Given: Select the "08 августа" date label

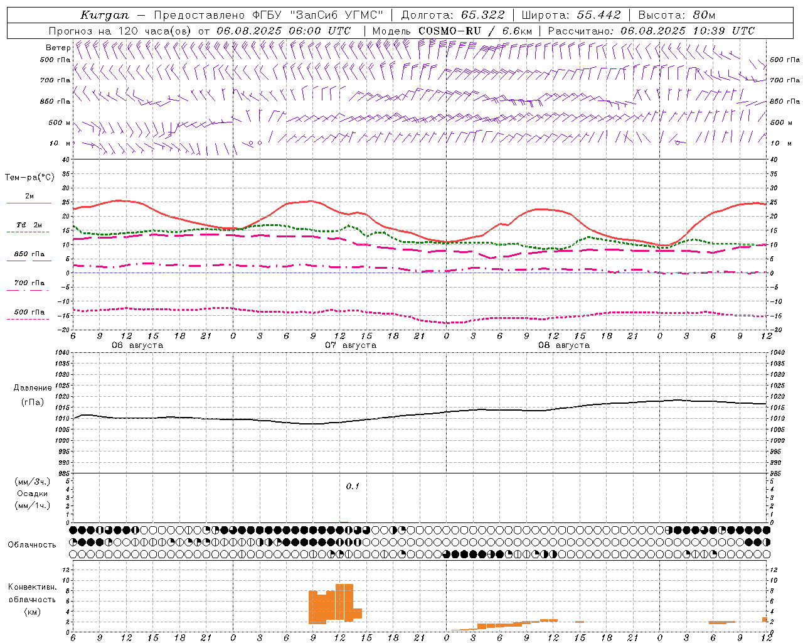Looking at the screenshot, I should point(564,345).
